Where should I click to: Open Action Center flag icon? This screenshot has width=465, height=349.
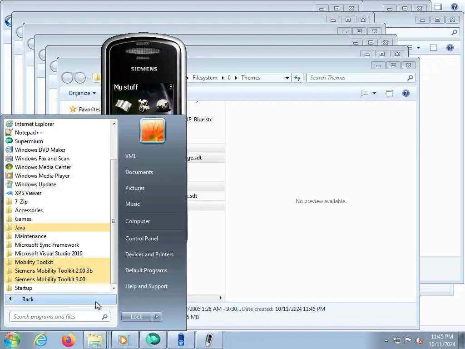(x=408, y=341)
